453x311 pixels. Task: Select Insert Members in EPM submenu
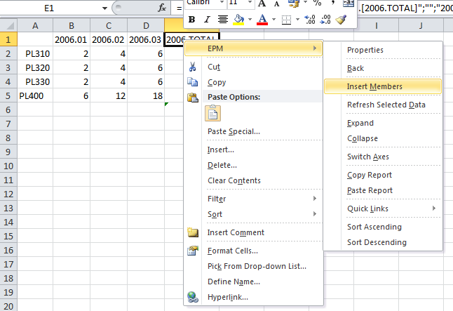pos(383,86)
